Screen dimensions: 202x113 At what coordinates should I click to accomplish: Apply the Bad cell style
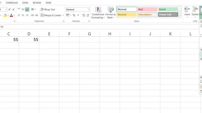147,9
